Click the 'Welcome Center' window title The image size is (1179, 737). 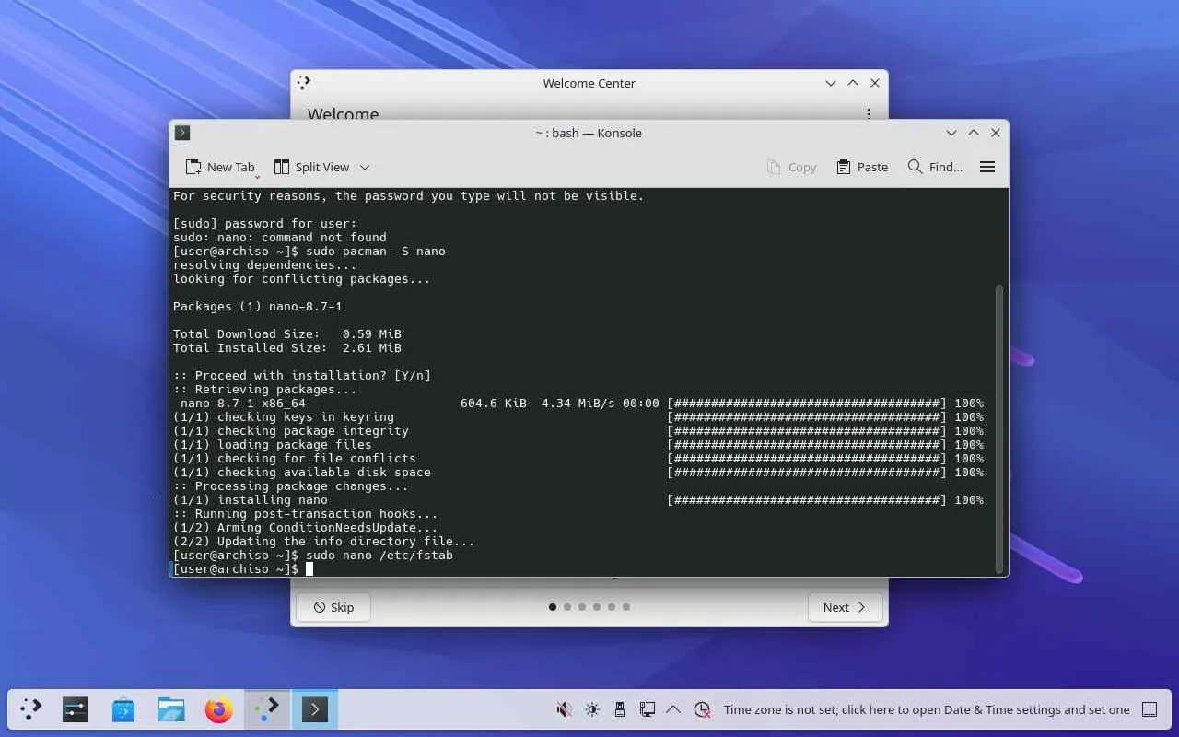pyautogui.click(x=589, y=83)
